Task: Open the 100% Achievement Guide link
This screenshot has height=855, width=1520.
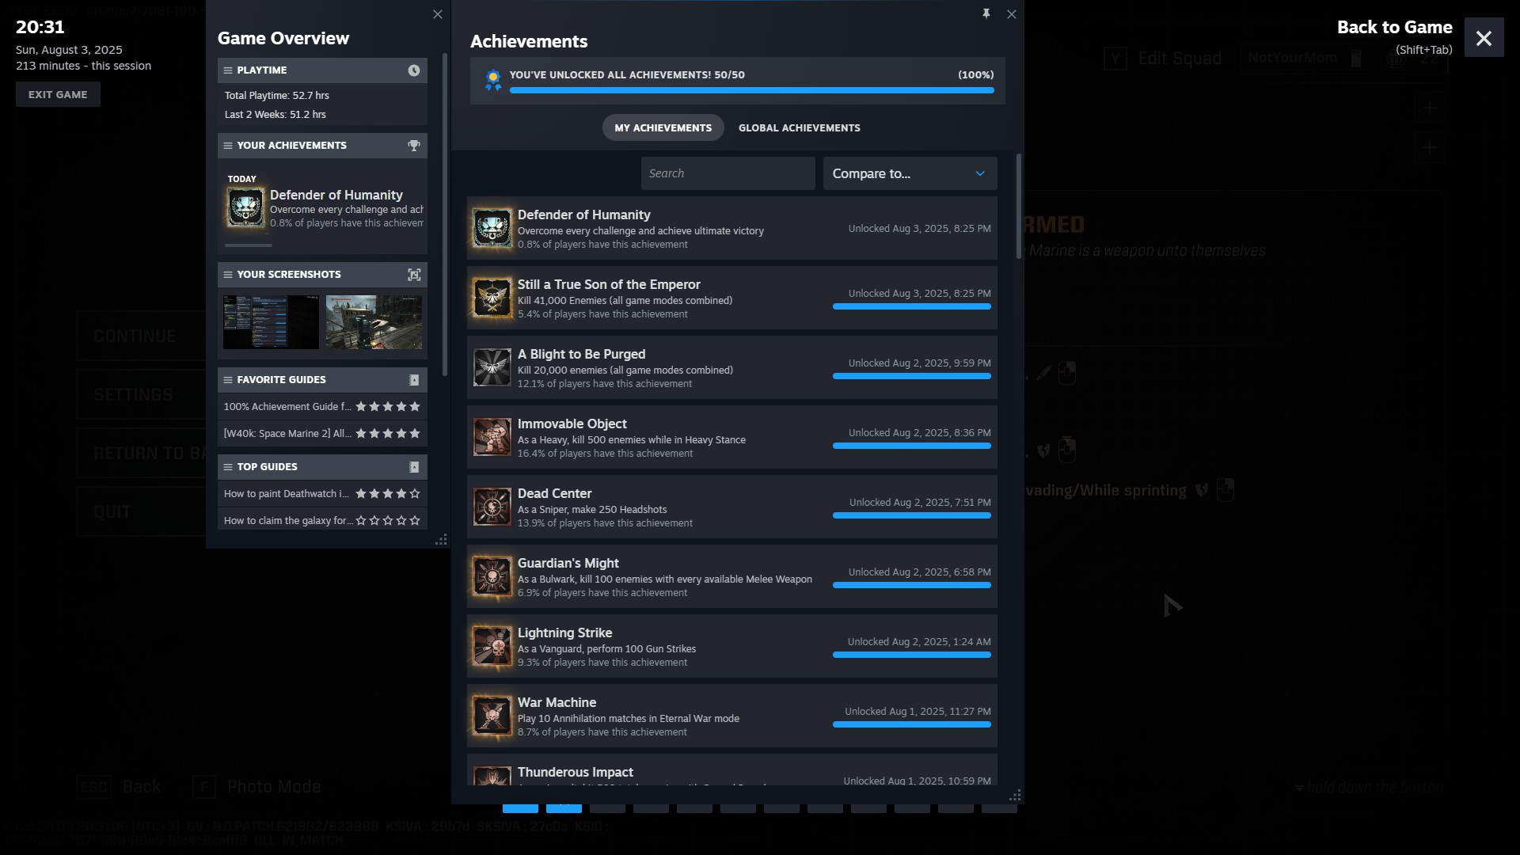Action: (x=287, y=407)
